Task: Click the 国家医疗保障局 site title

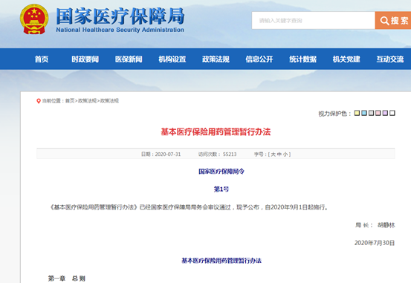Action: pyautogui.click(x=120, y=16)
